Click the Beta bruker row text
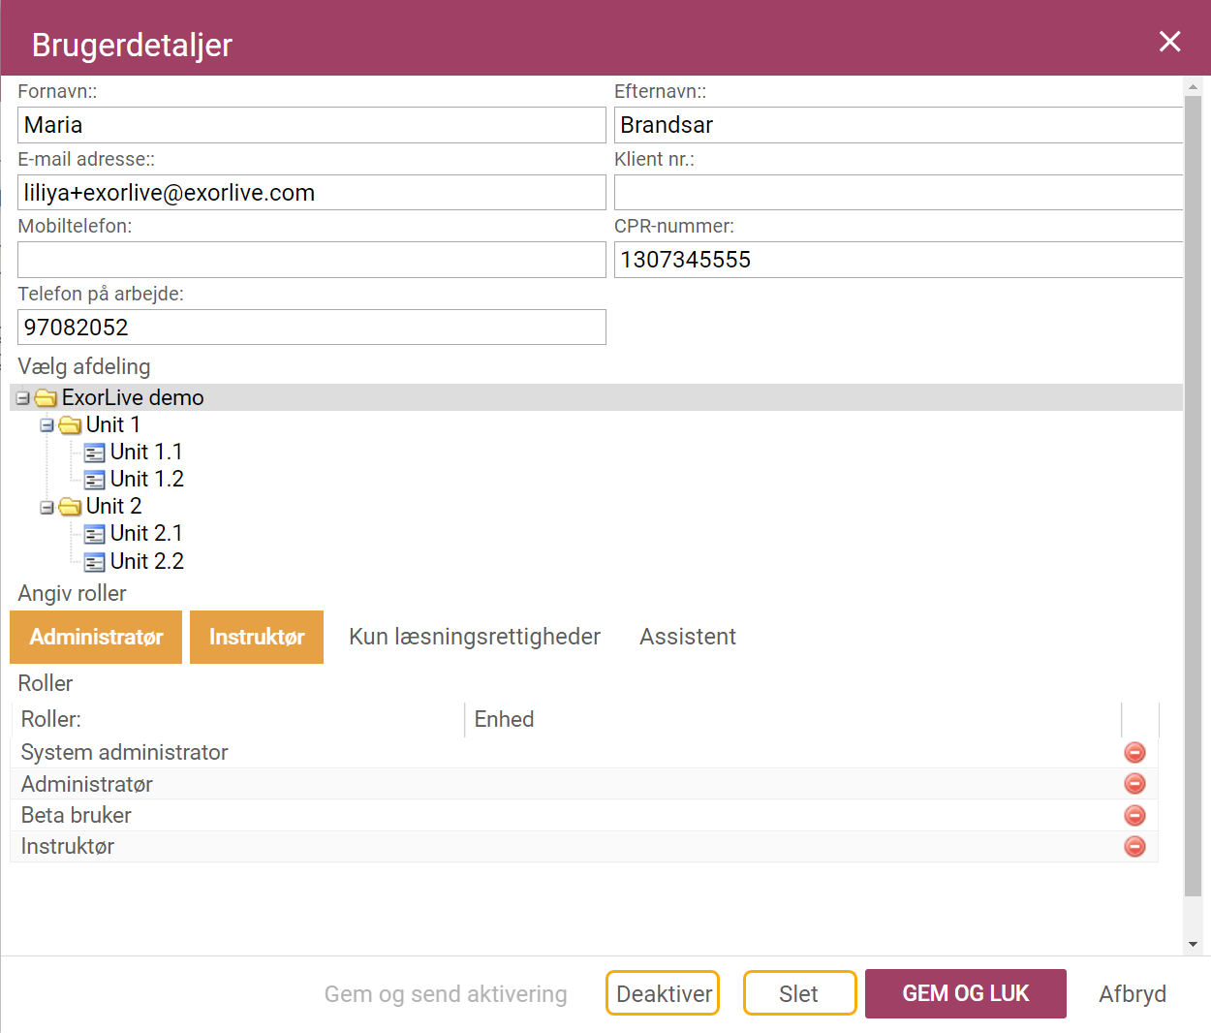 click(x=76, y=815)
